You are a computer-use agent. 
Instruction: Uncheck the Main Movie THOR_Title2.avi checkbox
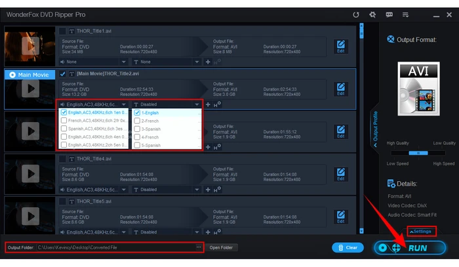(62, 73)
